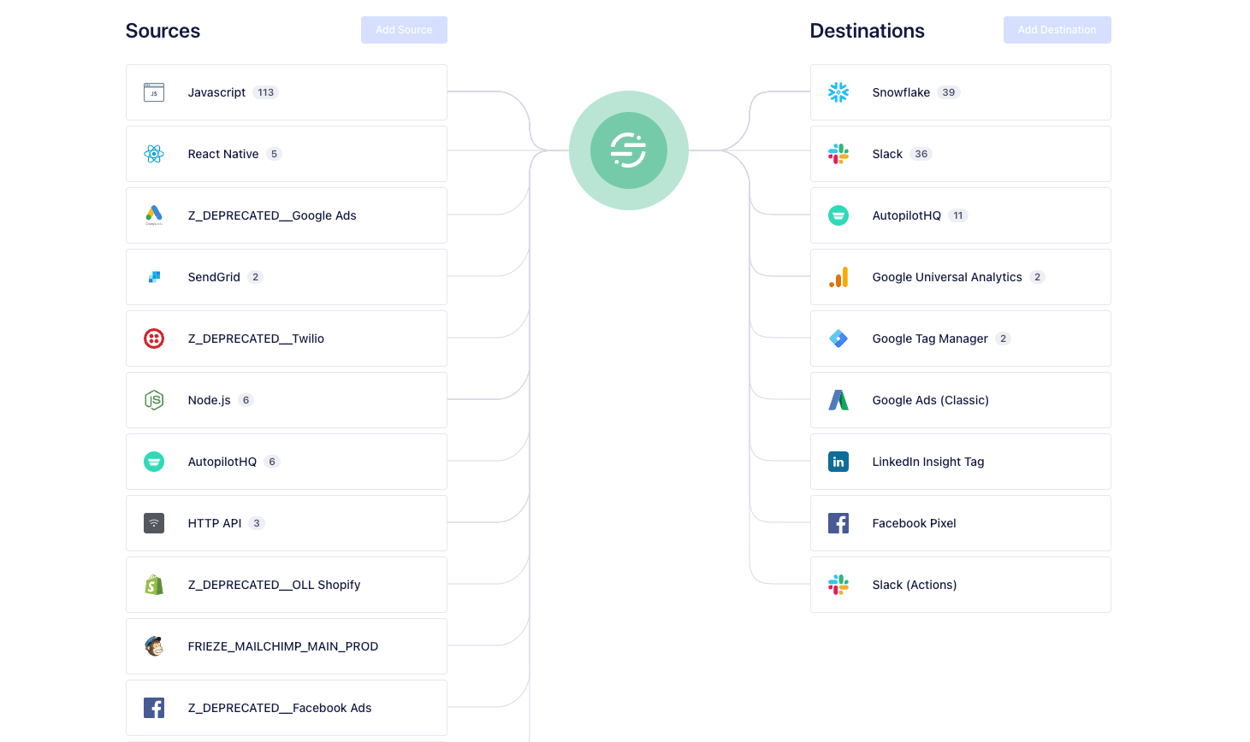1250x742 pixels.
Task: Open Facebook Pixel destination
Action: tap(961, 523)
